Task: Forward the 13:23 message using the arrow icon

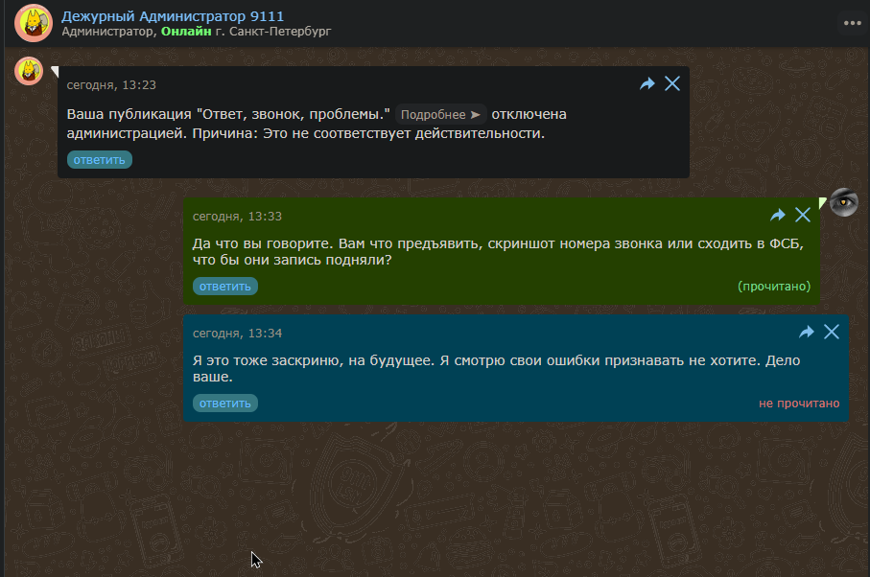Action: (647, 84)
